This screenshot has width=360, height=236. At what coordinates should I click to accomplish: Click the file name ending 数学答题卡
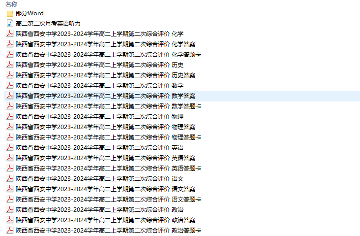[108, 106]
